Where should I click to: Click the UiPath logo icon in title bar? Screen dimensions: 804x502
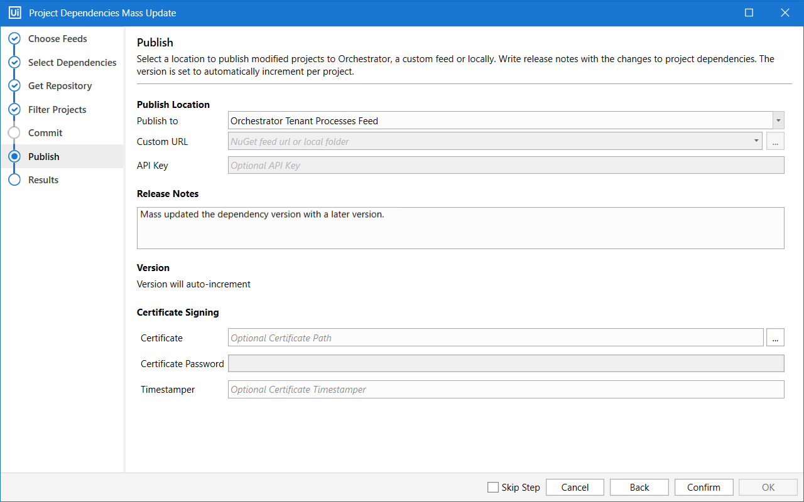[15, 13]
